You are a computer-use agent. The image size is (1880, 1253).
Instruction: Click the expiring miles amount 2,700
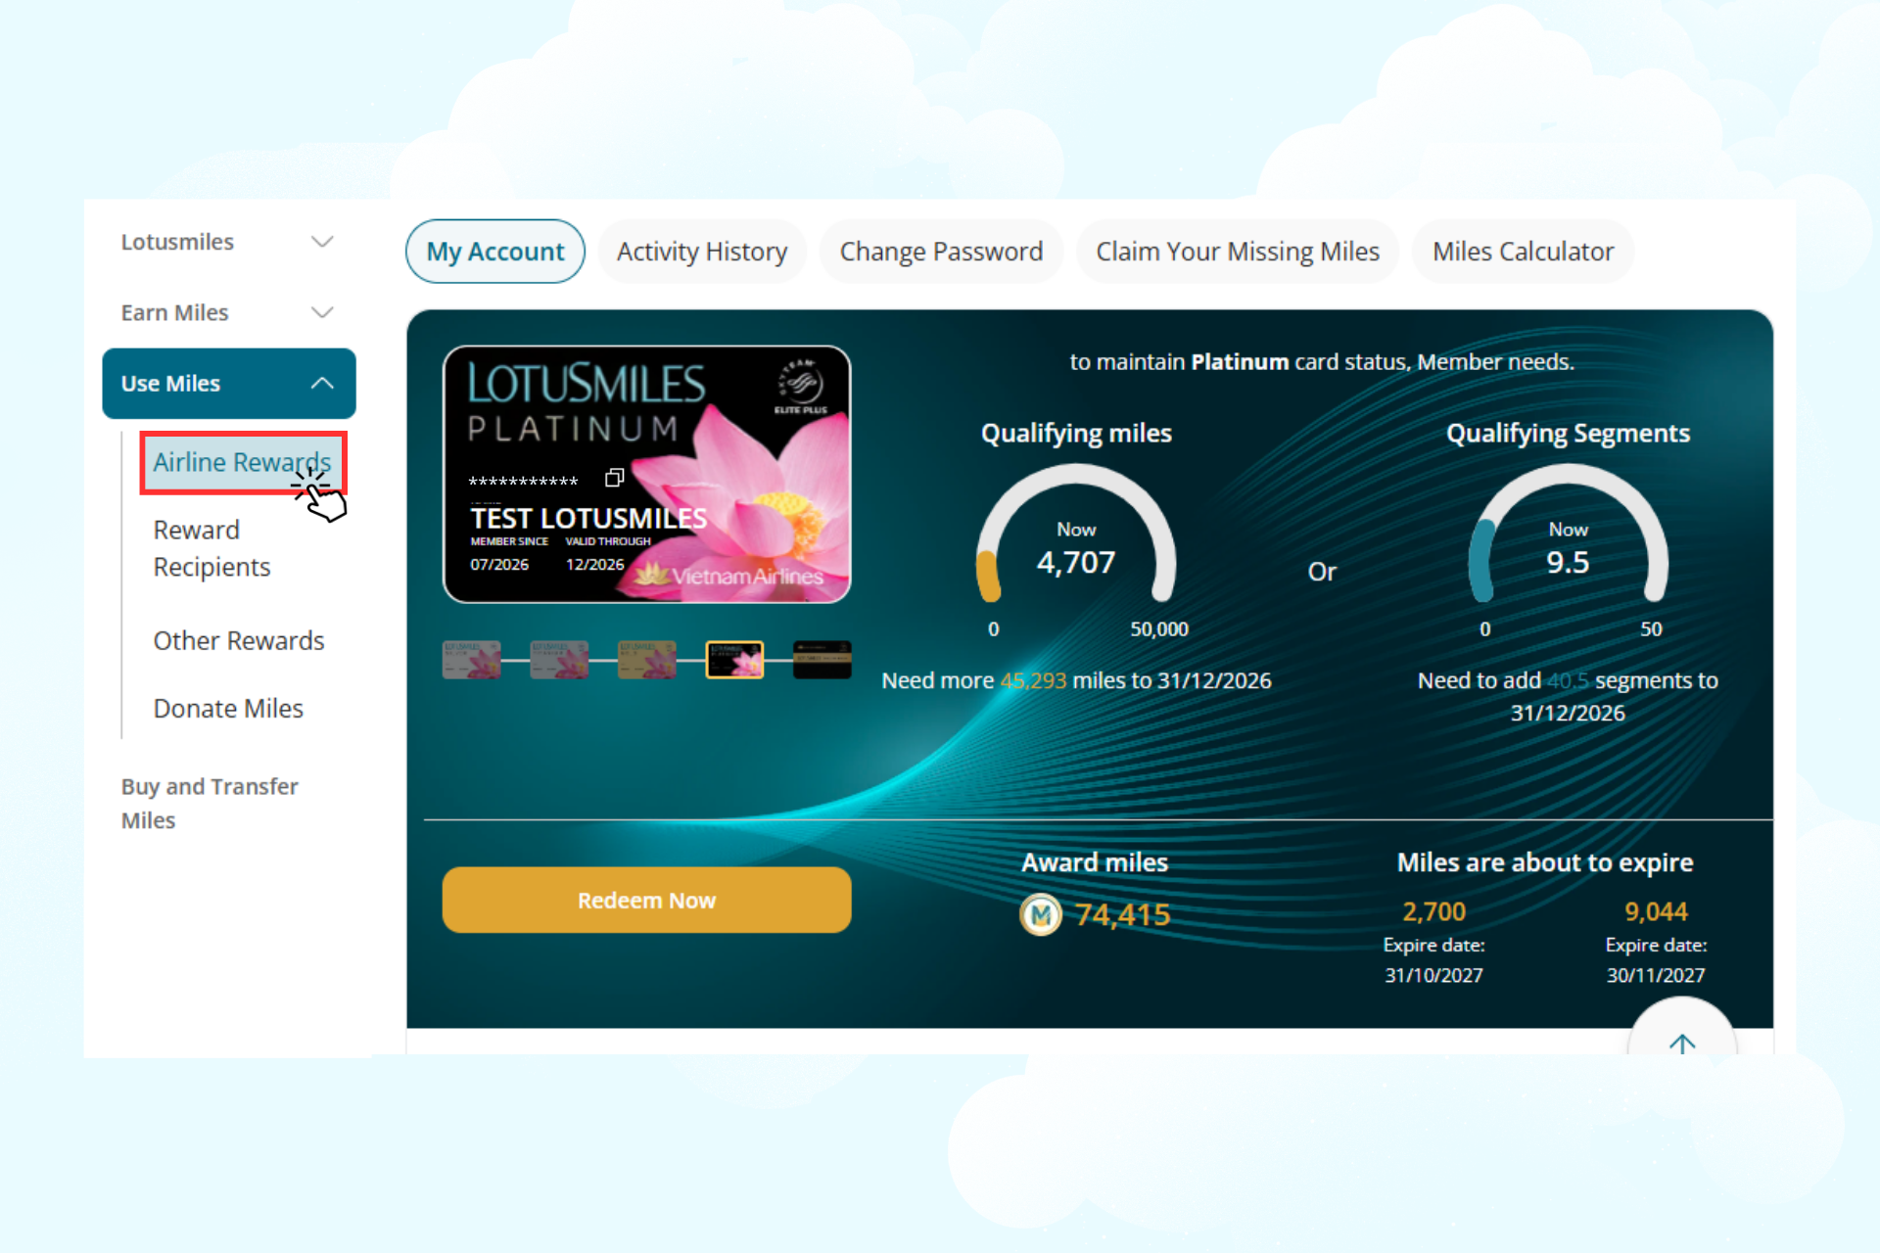[x=1433, y=911]
